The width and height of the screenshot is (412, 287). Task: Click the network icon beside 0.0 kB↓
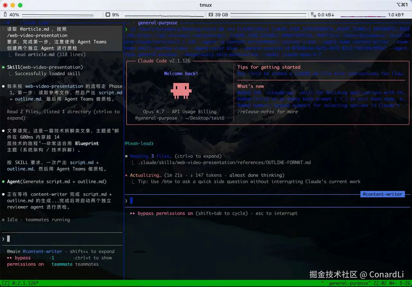pyautogui.click(x=314, y=15)
